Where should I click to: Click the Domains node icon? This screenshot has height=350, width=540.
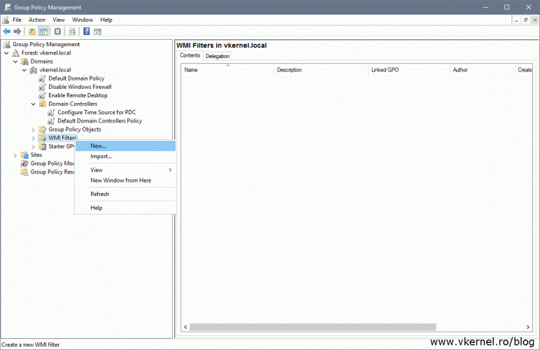coord(24,62)
